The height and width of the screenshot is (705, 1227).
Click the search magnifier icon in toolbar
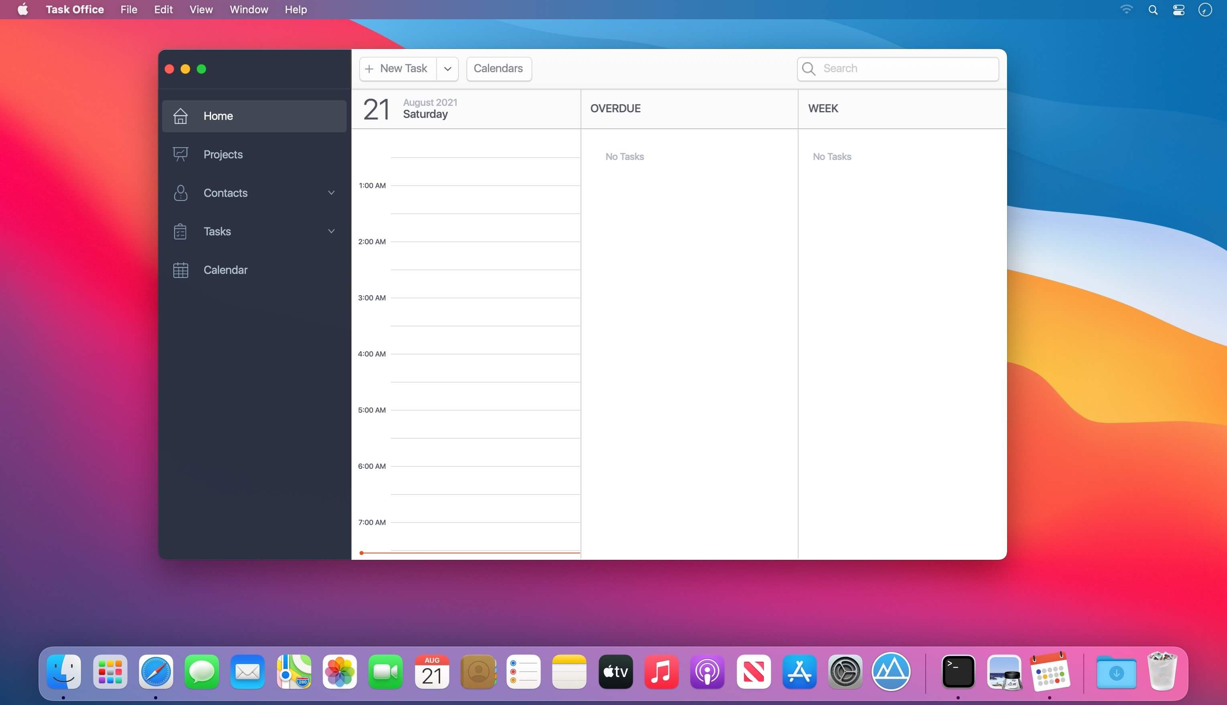pyautogui.click(x=809, y=69)
